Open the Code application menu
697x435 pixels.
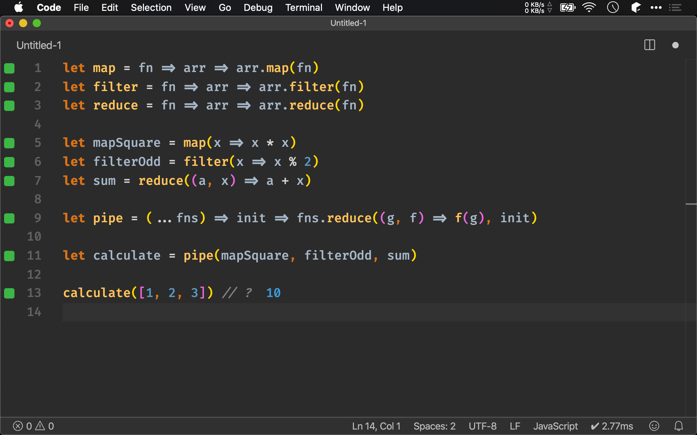pos(49,7)
